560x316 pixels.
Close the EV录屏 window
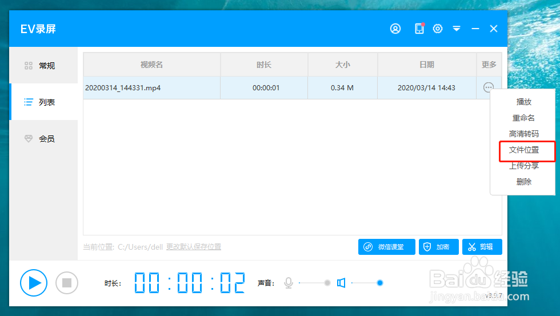[x=494, y=29]
